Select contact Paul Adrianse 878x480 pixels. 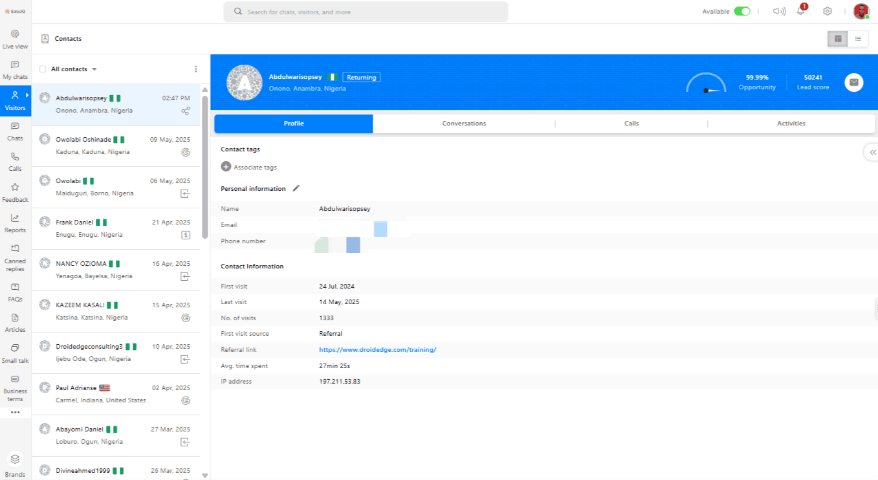pyautogui.click(x=116, y=394)
